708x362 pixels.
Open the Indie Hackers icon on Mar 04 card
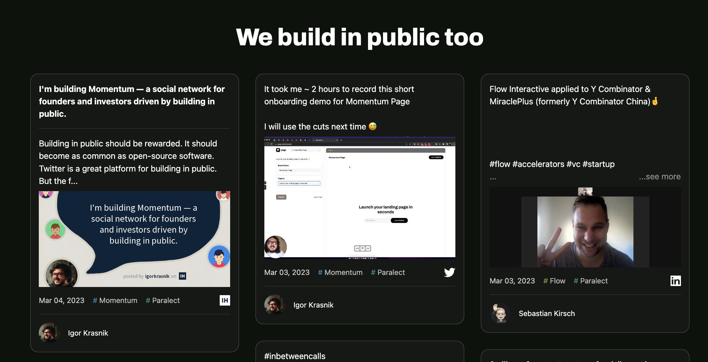pos(225,300)
